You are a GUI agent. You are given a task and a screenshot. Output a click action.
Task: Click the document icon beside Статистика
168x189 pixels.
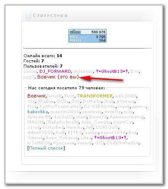pos(29,15)
